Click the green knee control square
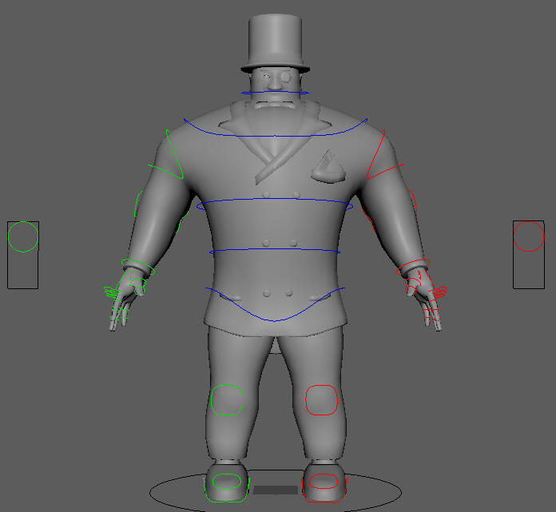Viewport: 556px width, 512px height. pyautogui.click(x=226, y=400)
